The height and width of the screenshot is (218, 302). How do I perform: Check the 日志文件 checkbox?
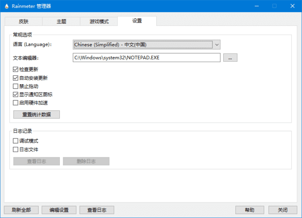tap(16, 150)
